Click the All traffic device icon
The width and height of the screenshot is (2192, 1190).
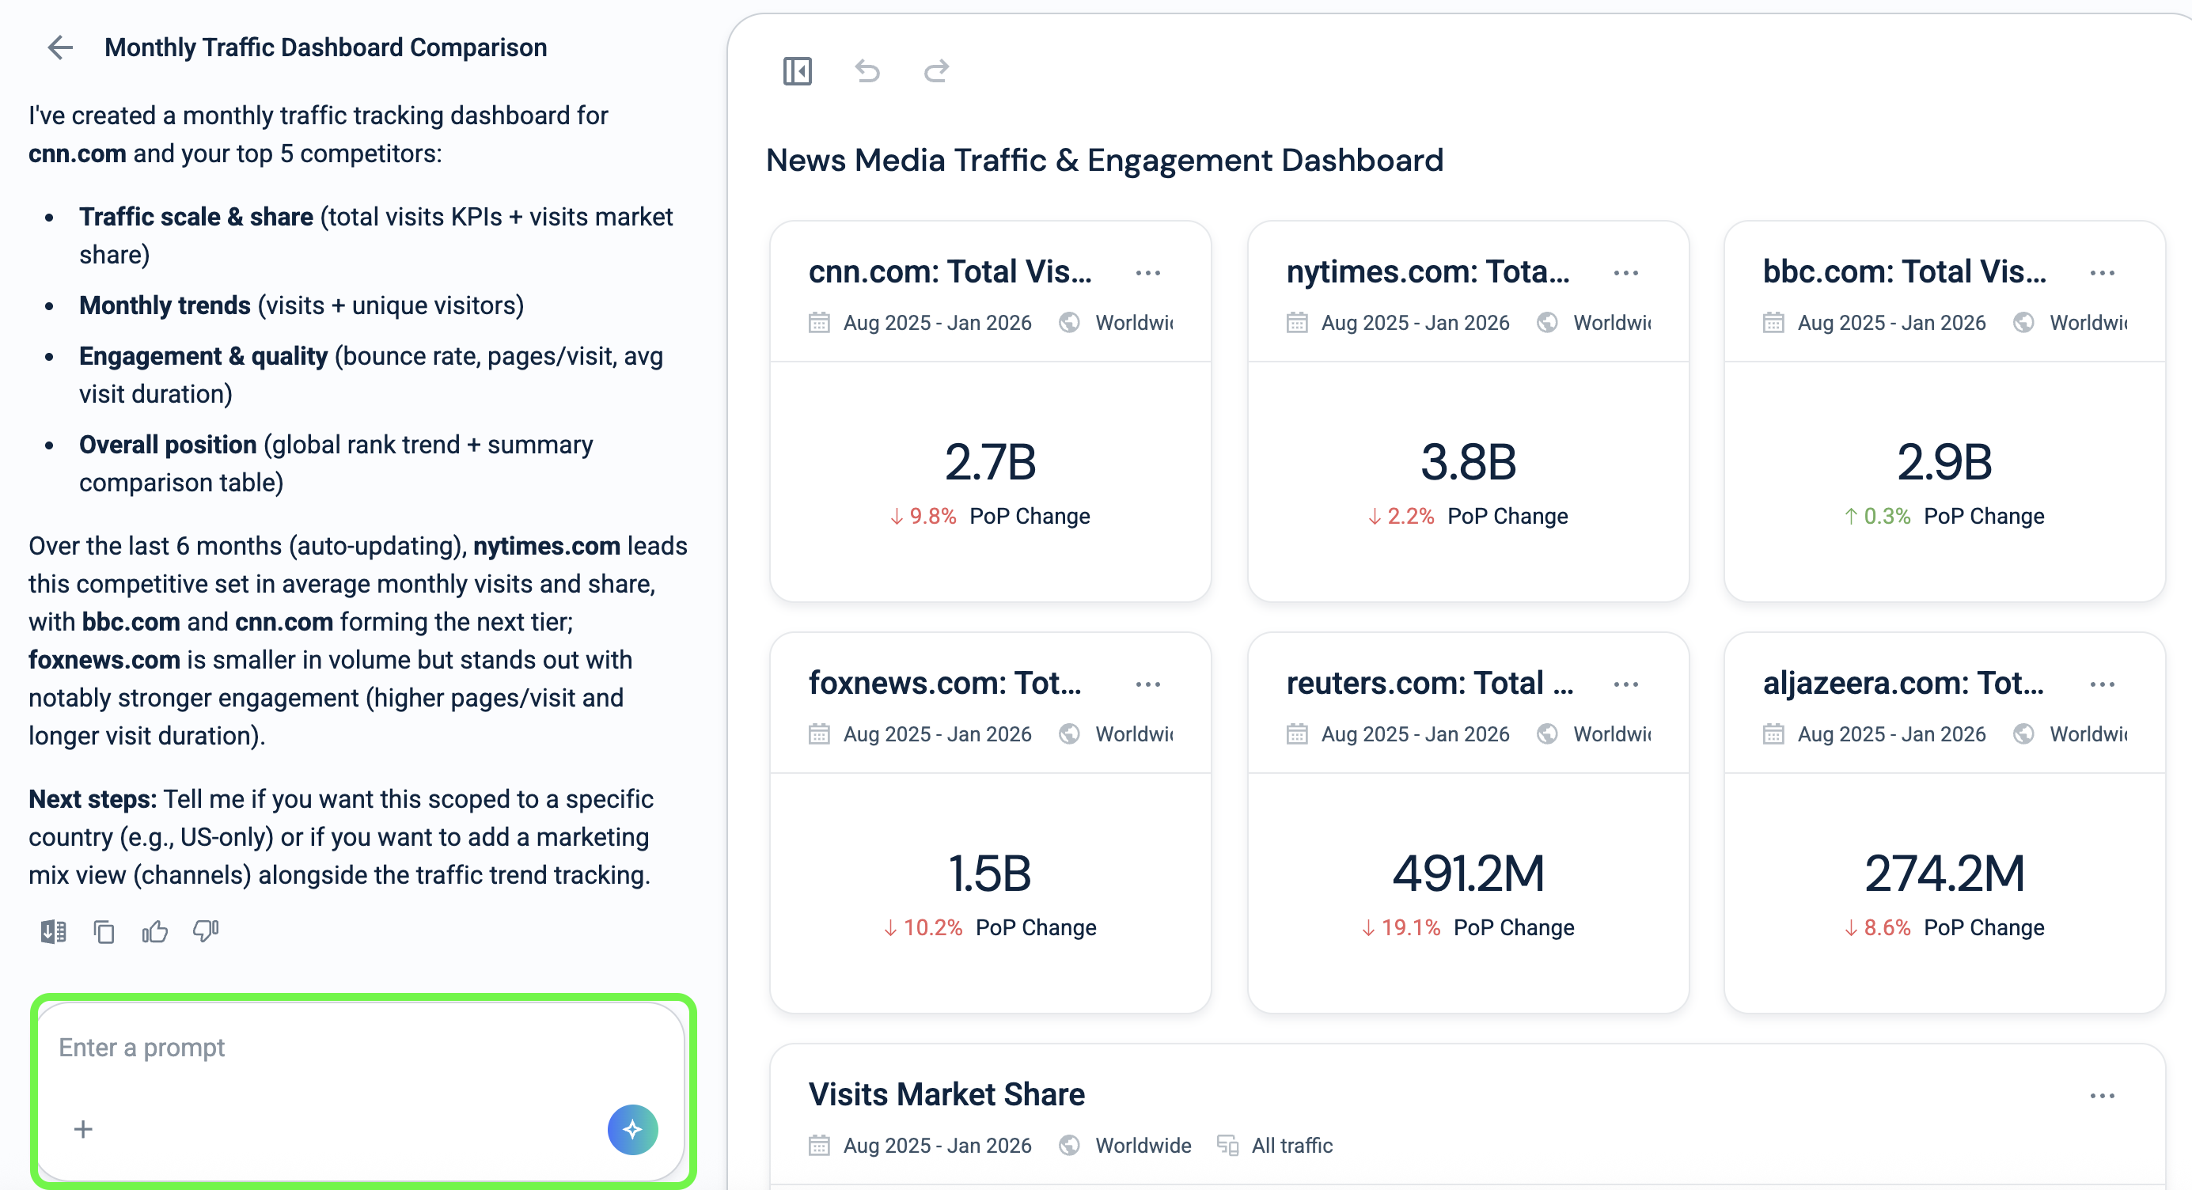tap(1227, 1145)
